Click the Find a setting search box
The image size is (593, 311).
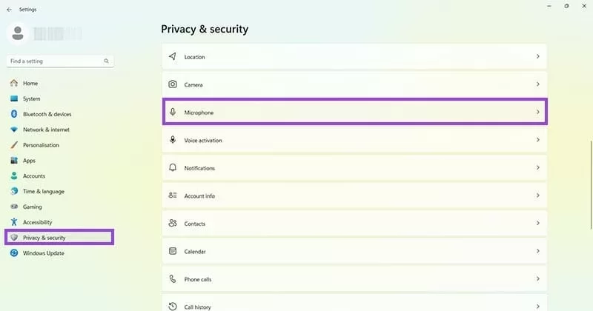point(56,61)
